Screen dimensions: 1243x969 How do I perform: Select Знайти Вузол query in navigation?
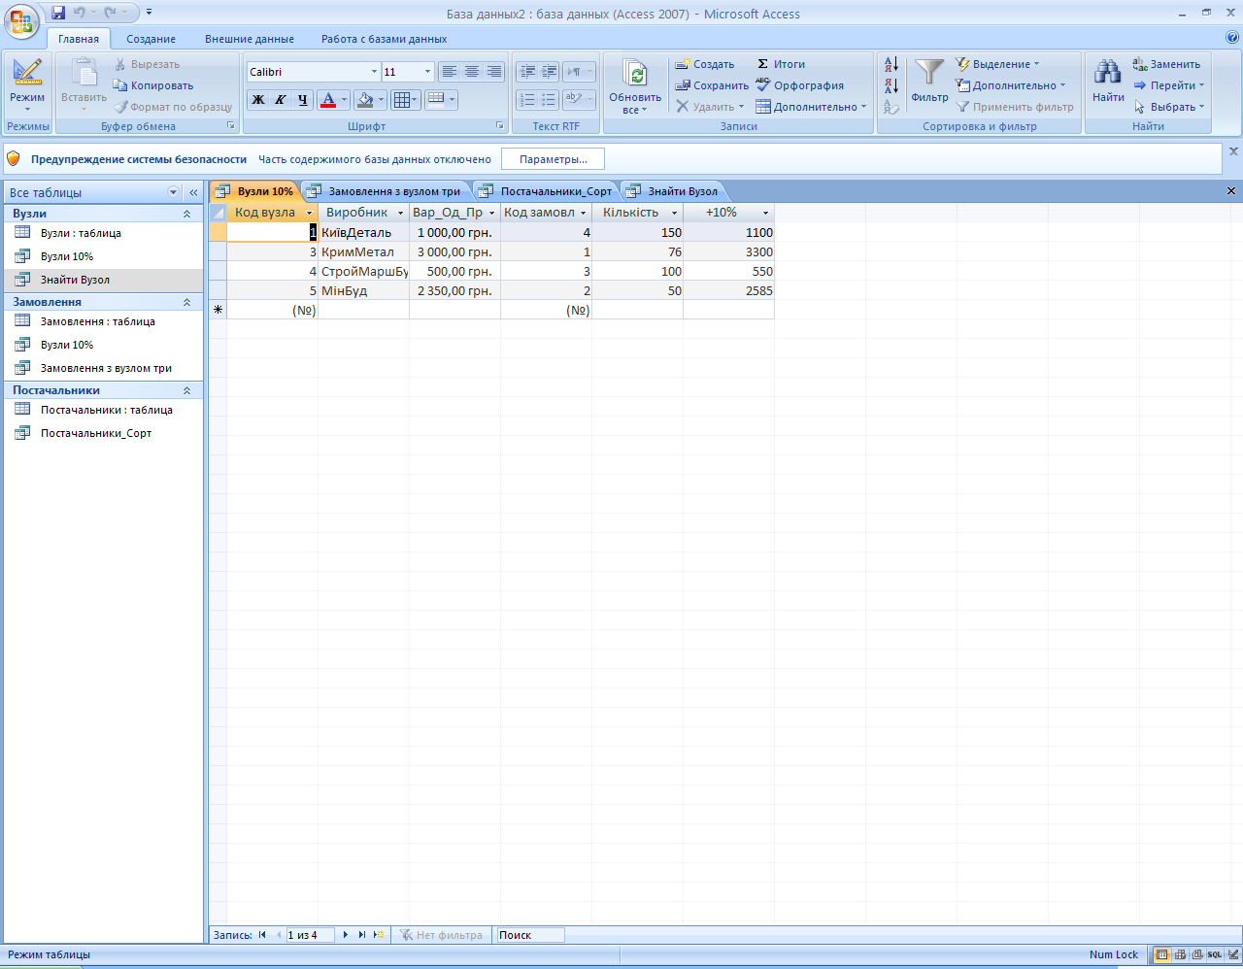(103, 280)
